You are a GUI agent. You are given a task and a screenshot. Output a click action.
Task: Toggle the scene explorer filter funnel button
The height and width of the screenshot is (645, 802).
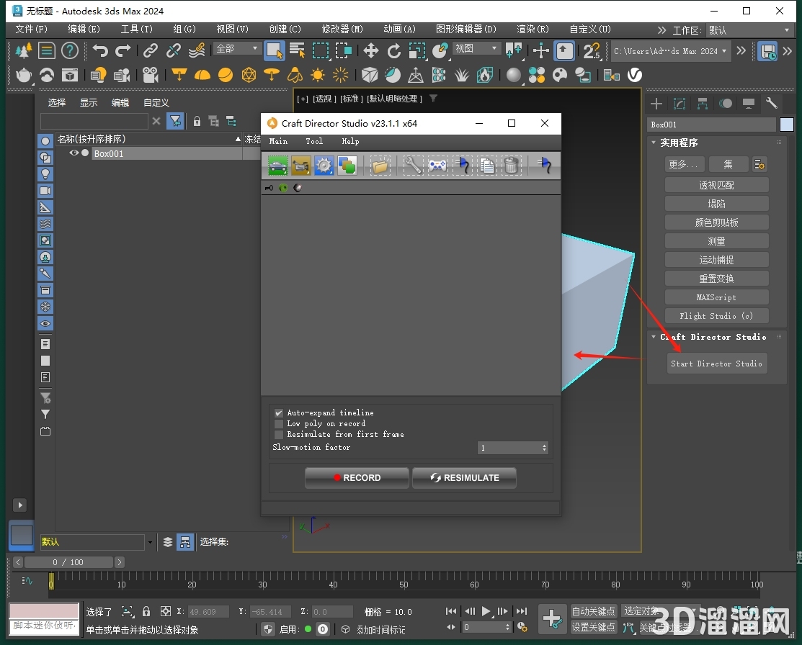click(175, 121)
